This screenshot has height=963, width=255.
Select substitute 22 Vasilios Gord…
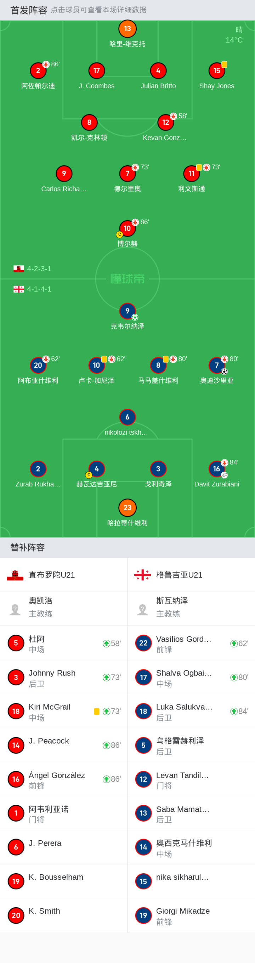pyautogui.click(x=191, y=643)
